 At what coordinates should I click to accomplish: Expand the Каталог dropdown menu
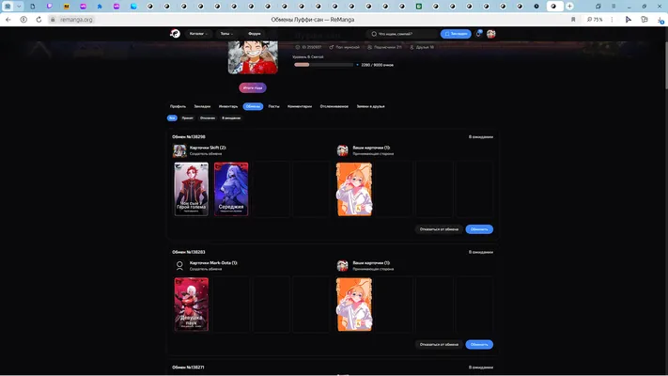(198, 34)
